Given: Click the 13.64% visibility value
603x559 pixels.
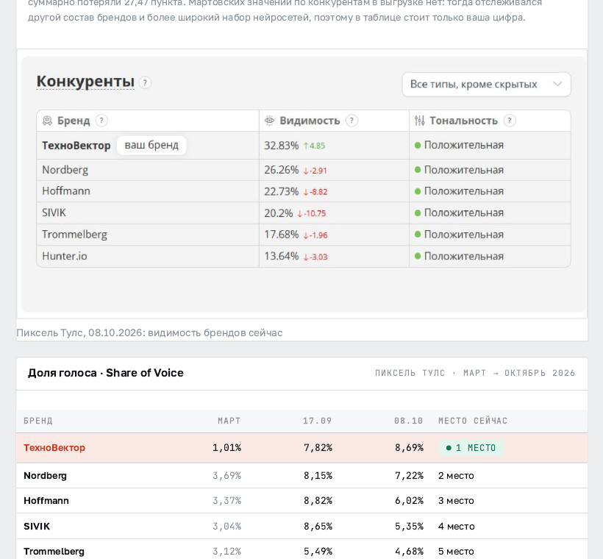Looking at the screenshot, I should 281,256.
